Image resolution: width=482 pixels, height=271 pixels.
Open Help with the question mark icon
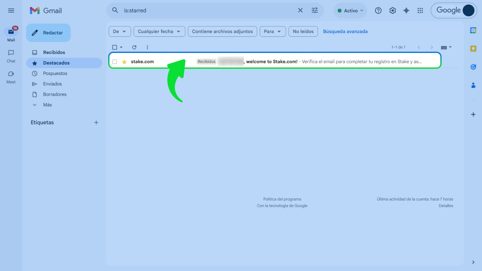pyautogui.click(x=378, y=11)
